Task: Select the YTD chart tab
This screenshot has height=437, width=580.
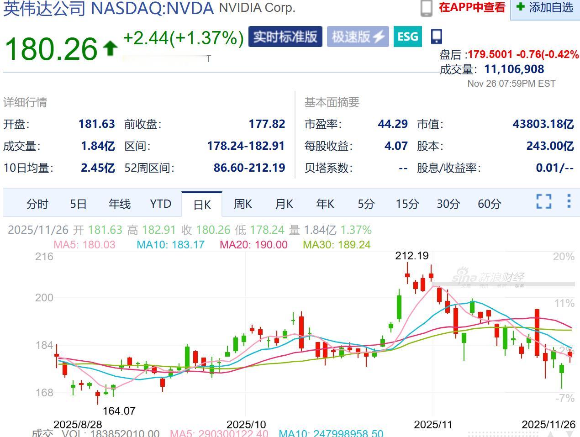Action: pos(160,204)
